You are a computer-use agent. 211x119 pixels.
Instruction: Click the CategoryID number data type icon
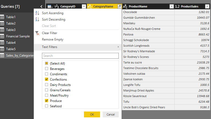[x=56, y=6]
